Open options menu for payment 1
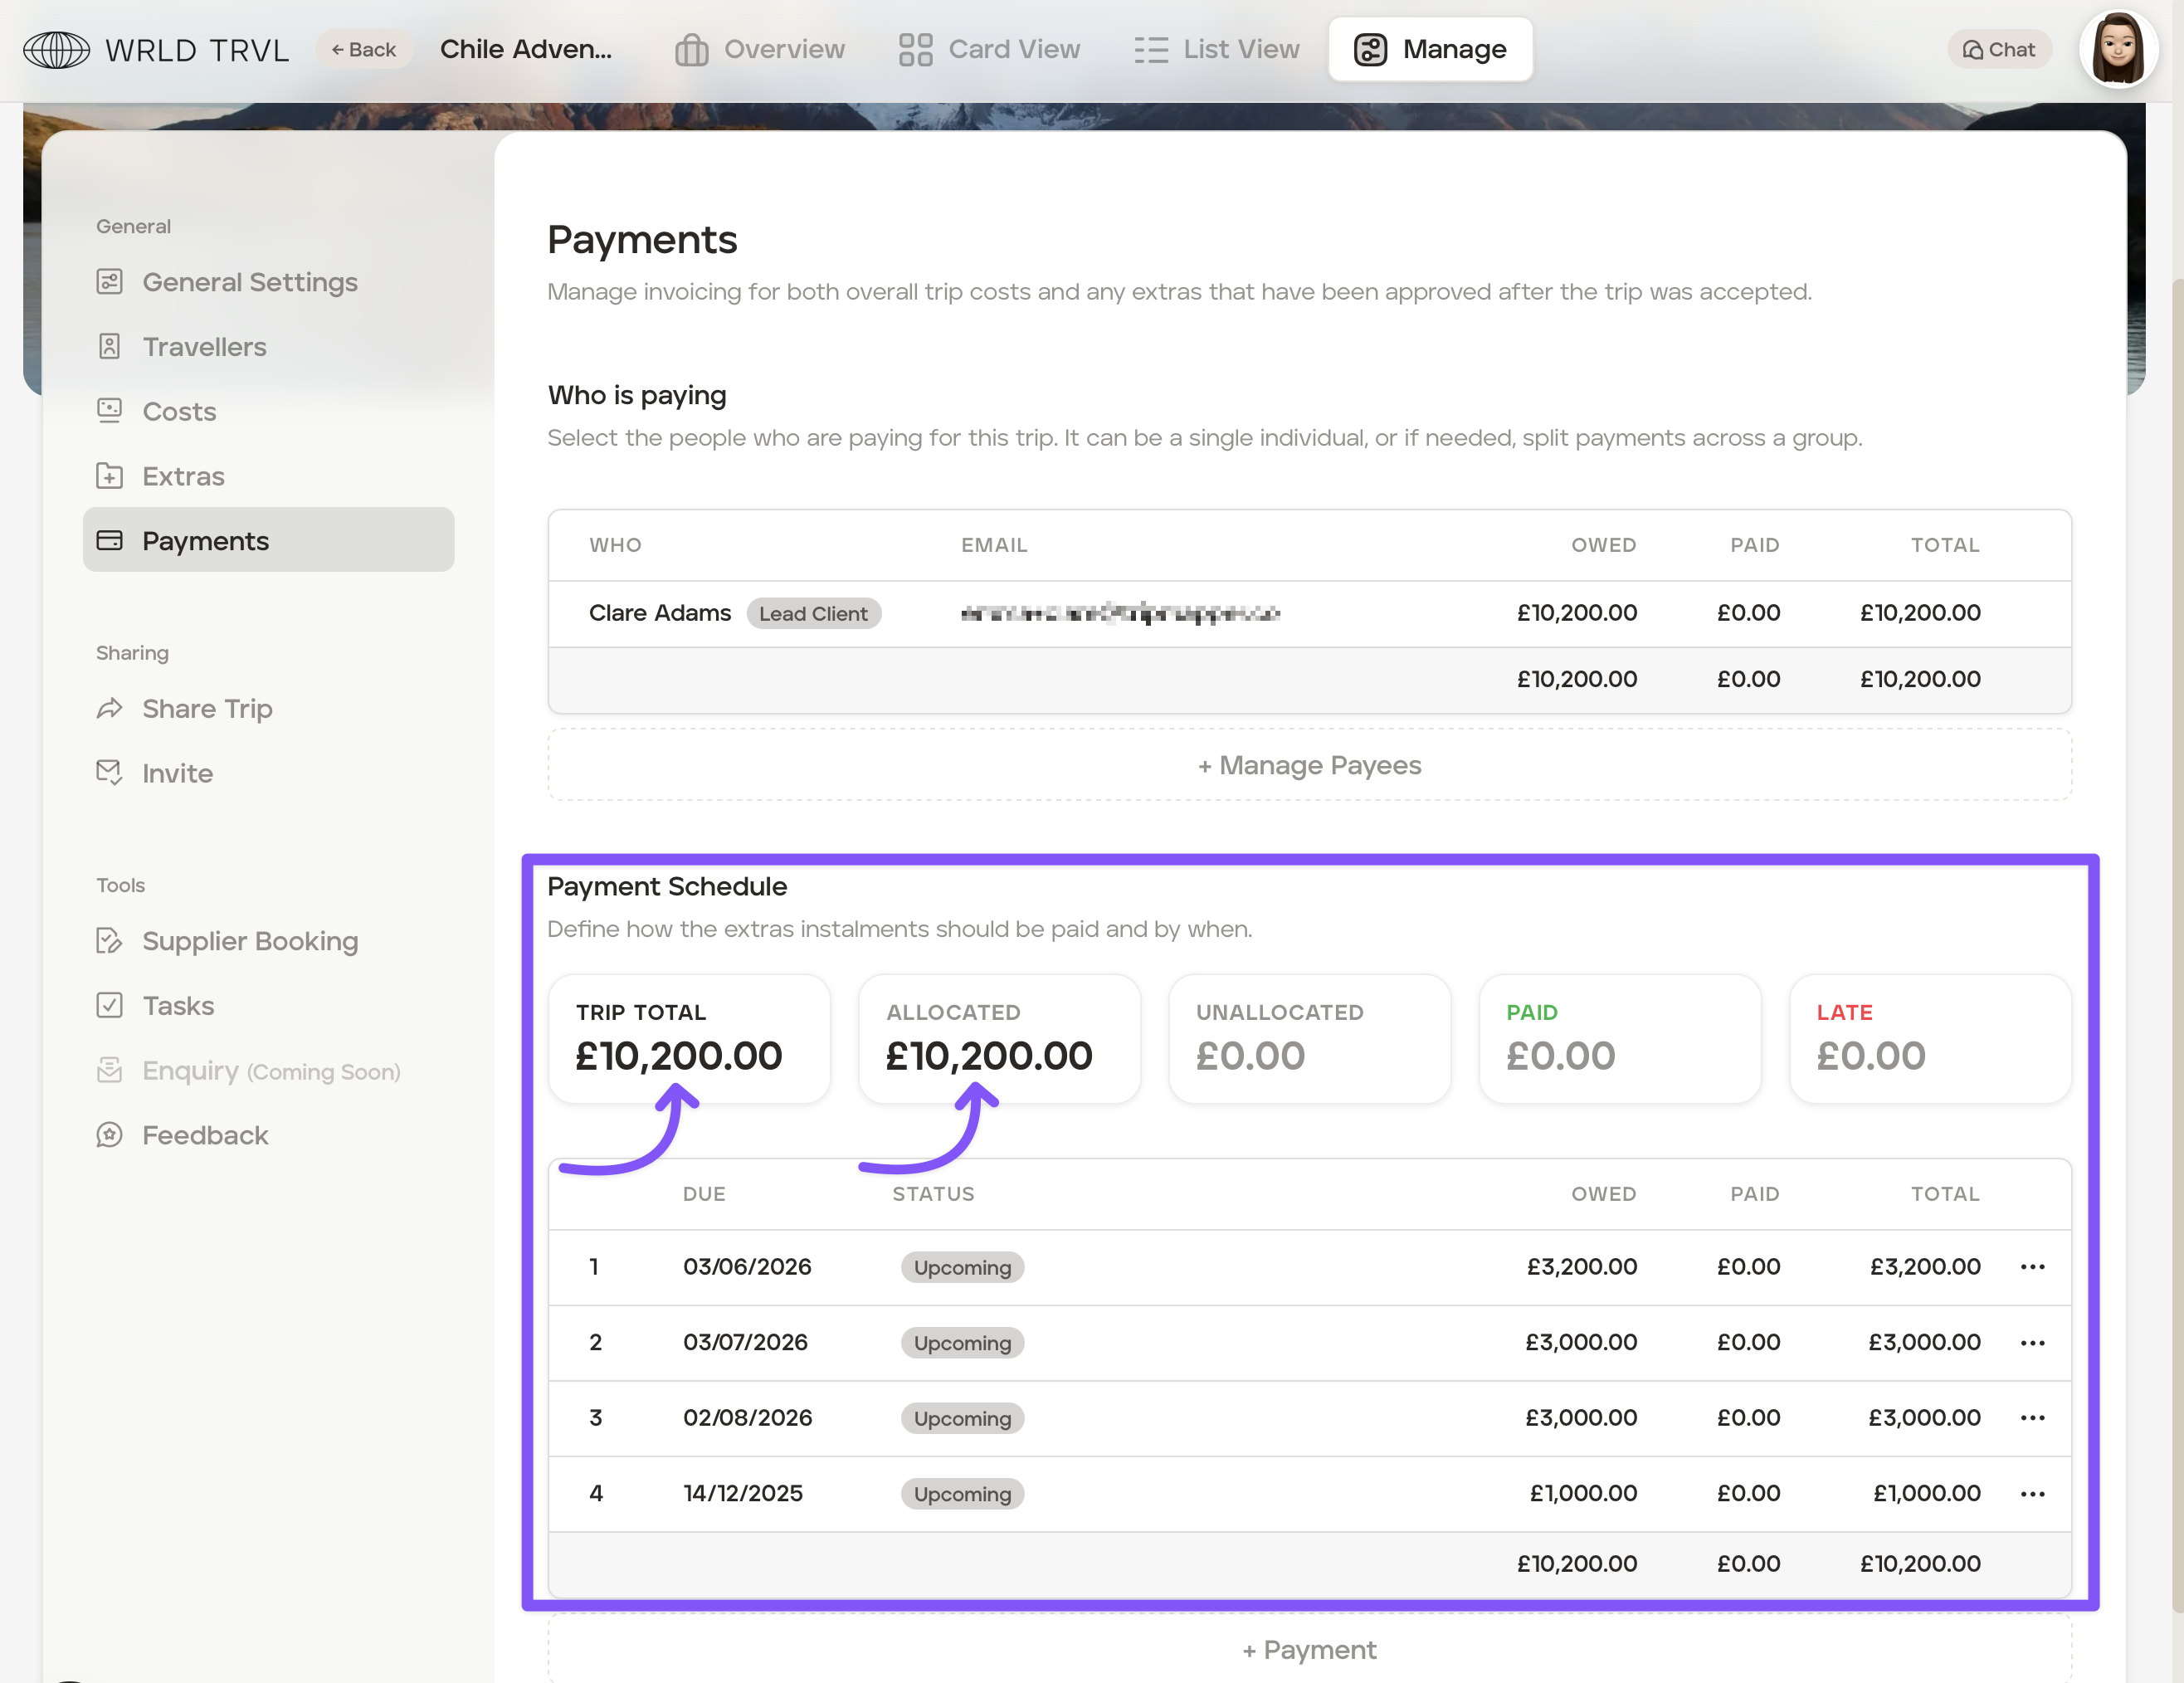 [x=2032, y=1267]
